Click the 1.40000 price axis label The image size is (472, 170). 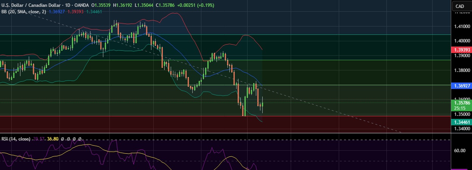click(463, 41)
